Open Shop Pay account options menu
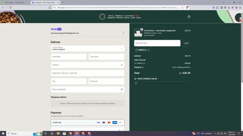Screen dimensions: 243x136 (123, 33)
